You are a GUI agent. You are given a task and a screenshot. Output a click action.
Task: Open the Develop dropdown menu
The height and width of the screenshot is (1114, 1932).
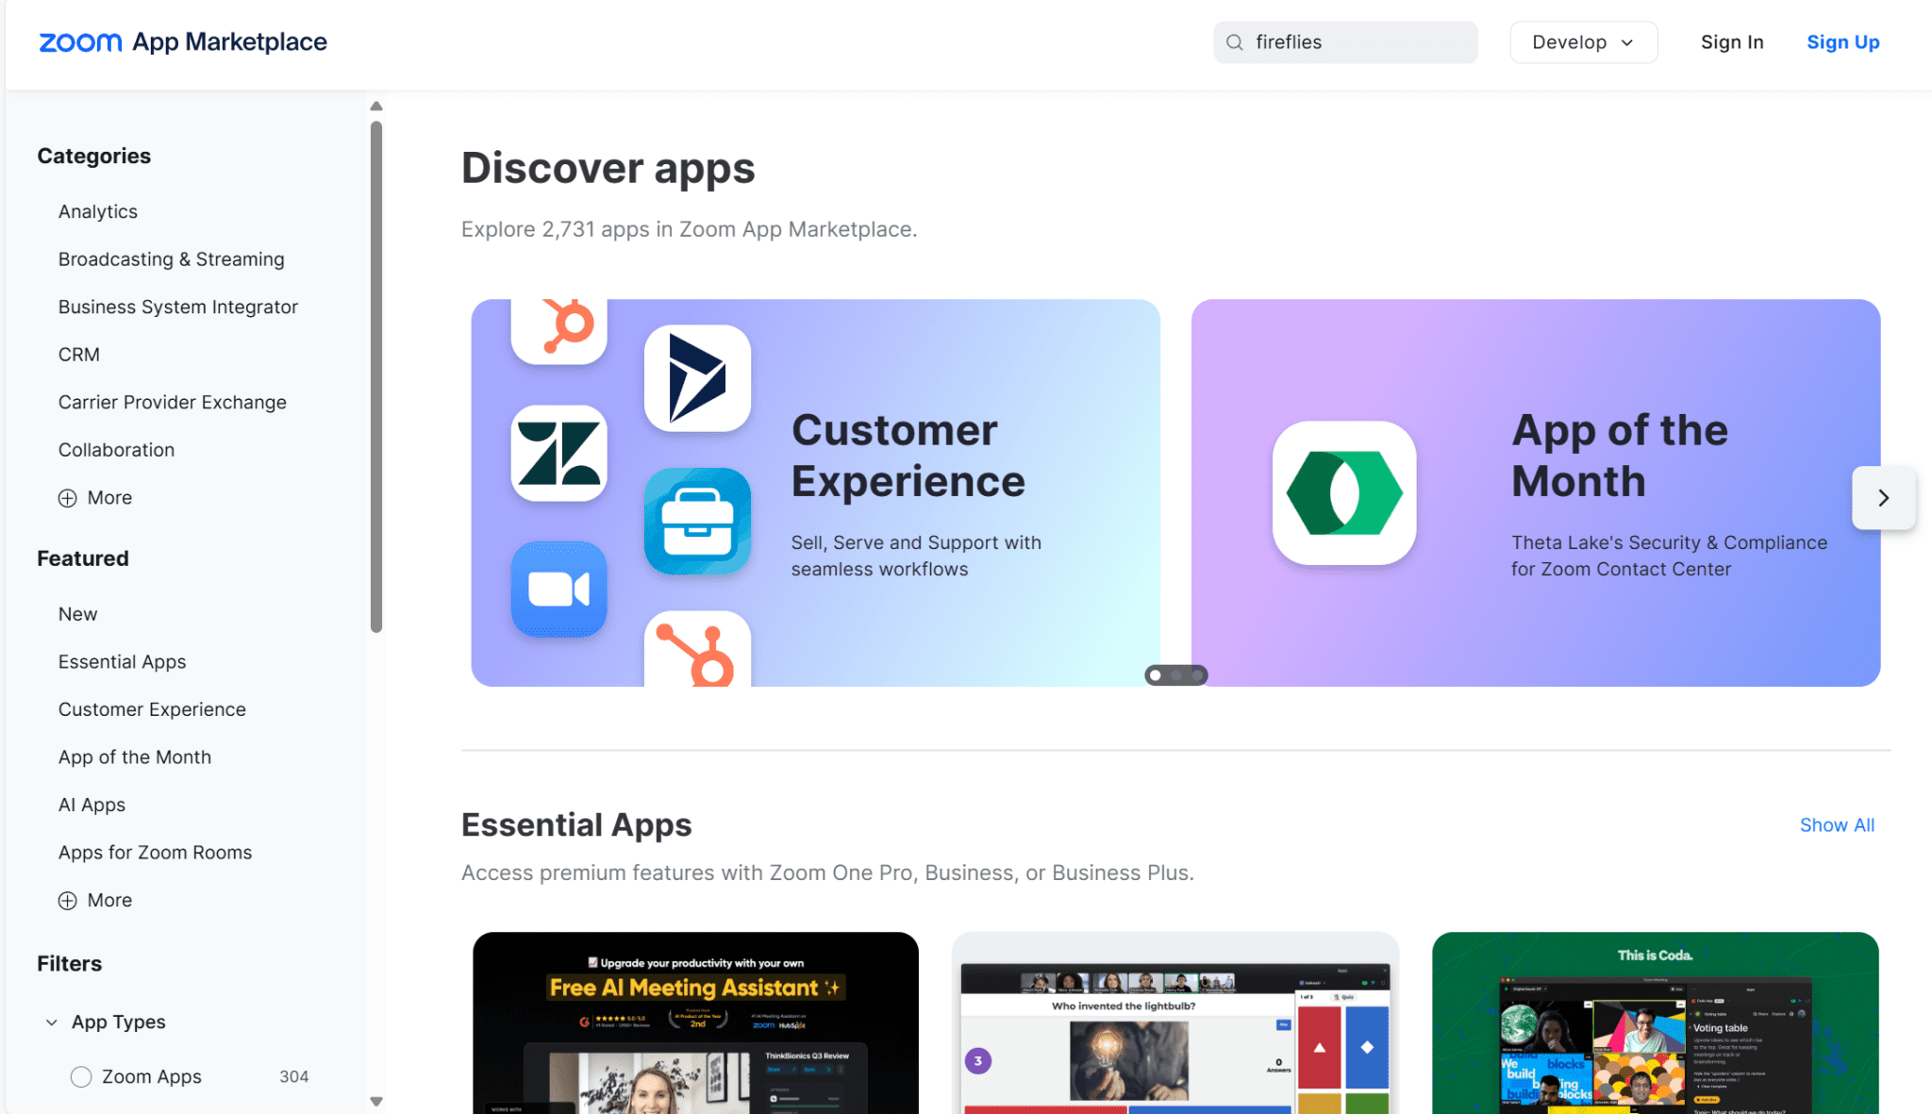[1582, 42]
